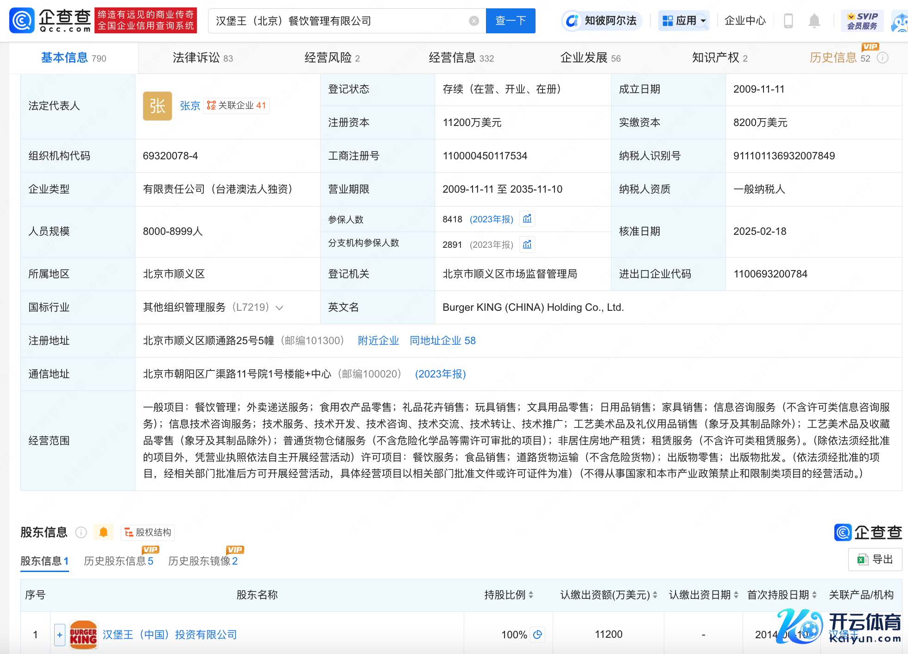The width and height of the screenshot is (908, 654).
Task: Open notifications bell in header
Action: pyautogui.click(x=814, y=21)
